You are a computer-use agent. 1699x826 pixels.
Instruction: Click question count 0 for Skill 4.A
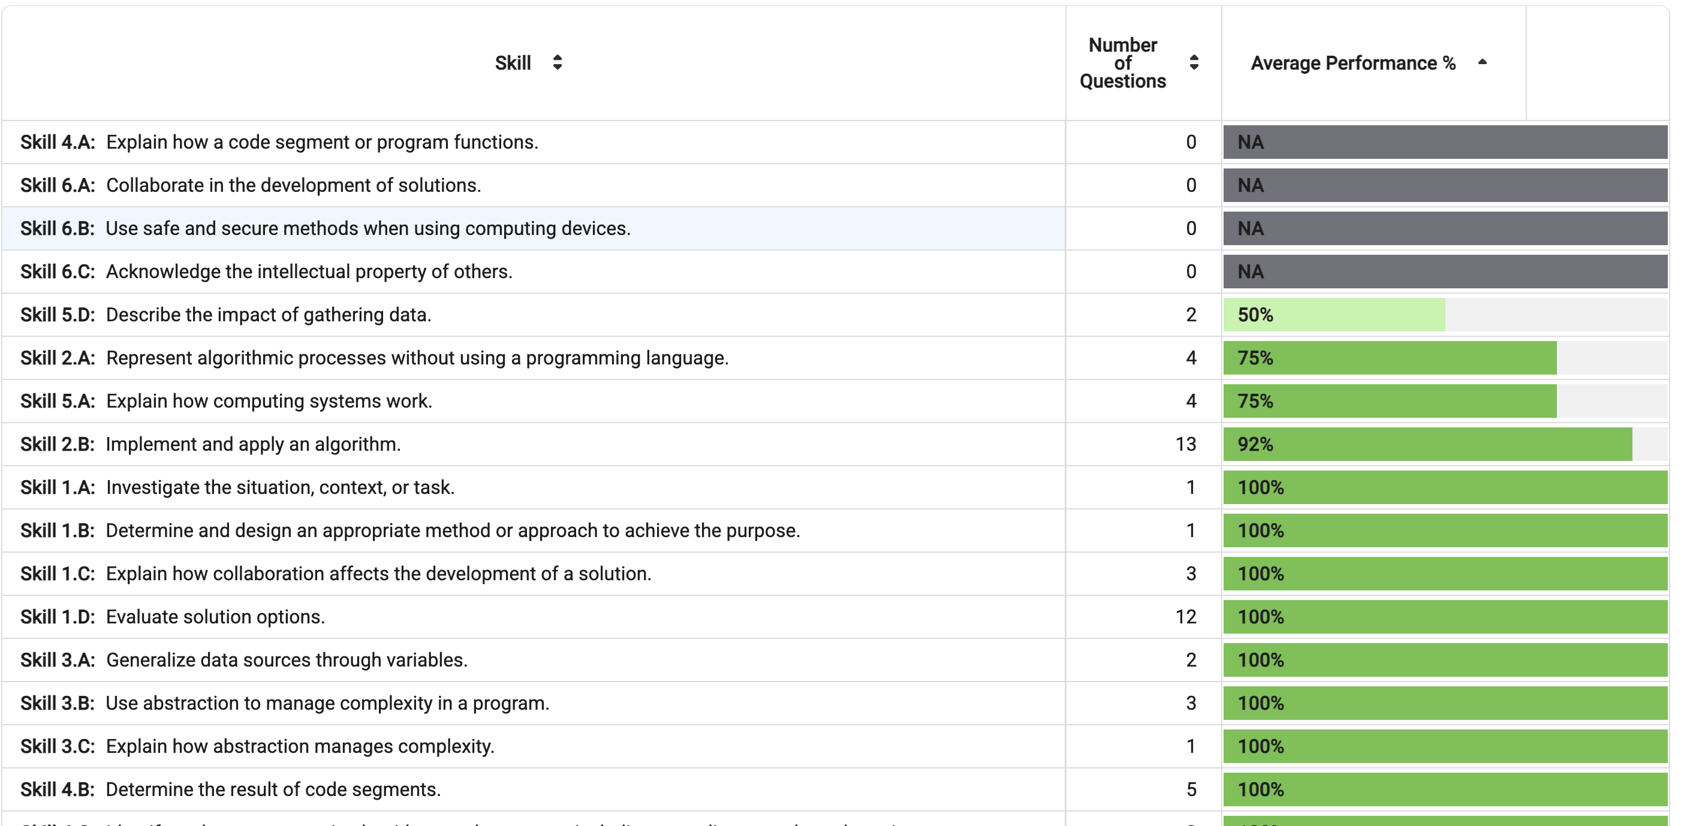click(1191, 143)
